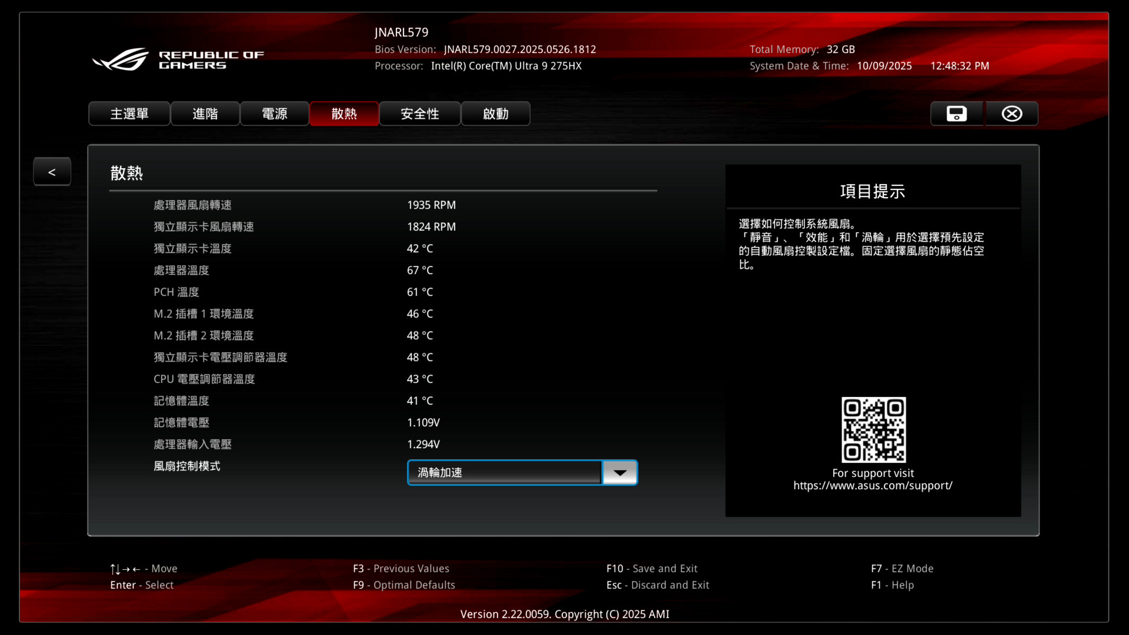This screenshot has height=635, width=1129.
Task: Click the 渦輪加速 combo box field
Action: click(x=505, y=473)
